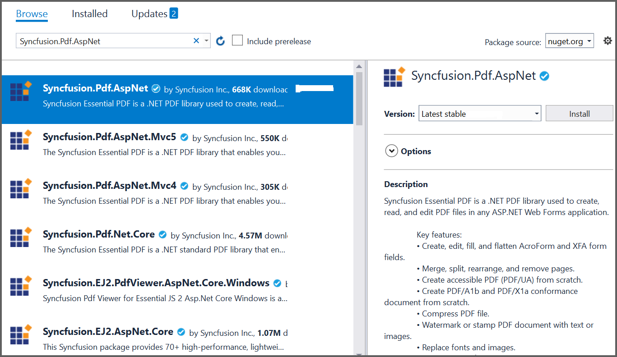Click 'Key features:' text in description
Image resolution: width=617 pixels, height=357 pixels.
coord(439,234)
